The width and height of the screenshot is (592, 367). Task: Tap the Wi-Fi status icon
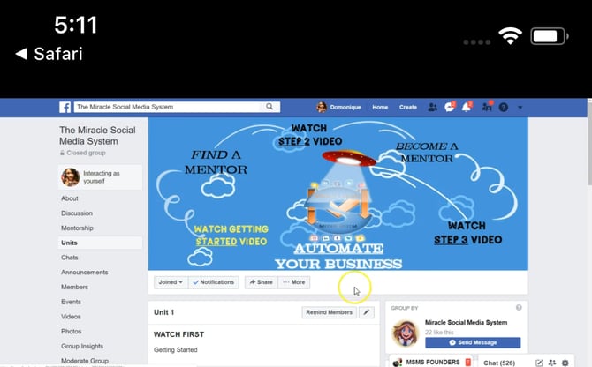pyautogui.click(x=510, y=36)
